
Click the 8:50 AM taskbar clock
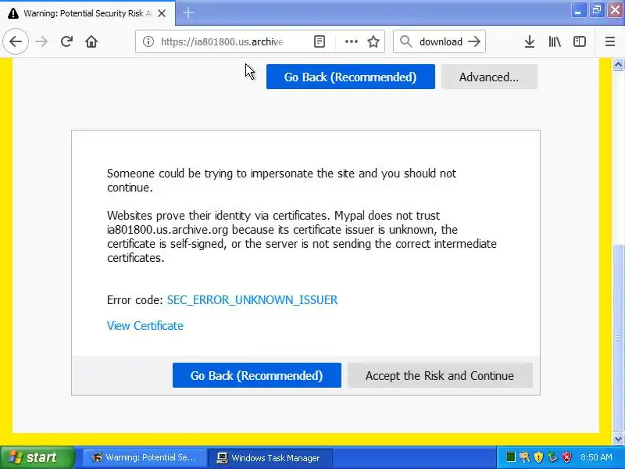(x=596, y=457)
